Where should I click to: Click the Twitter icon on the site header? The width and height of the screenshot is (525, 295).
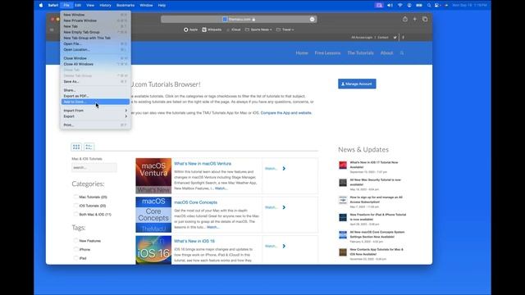click(395, 38)
